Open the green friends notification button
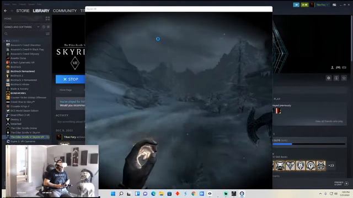 pos(304,5)
